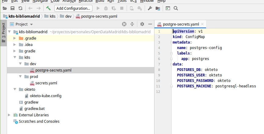Click Collapse All icon in Project panel
The width and height of the screenshot is (264, 134).
pos(132,24)
